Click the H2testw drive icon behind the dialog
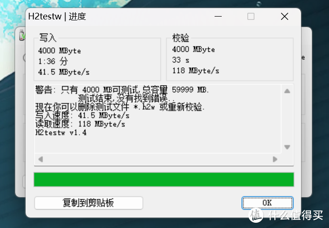This screenshot has width=329, height=228. pyautogui.click(x=22, y=35)
